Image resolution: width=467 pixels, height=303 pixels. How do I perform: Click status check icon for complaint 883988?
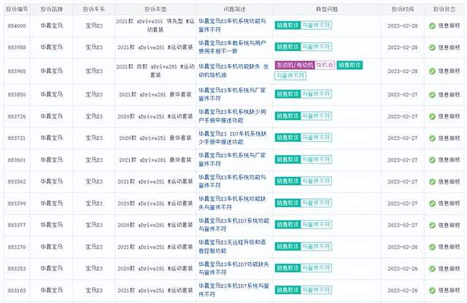click(x=433, y=47)
